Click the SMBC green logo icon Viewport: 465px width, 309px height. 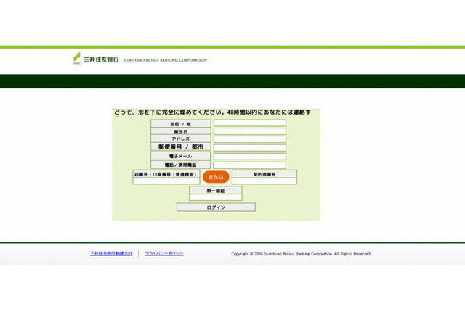[x=77, y=58]
